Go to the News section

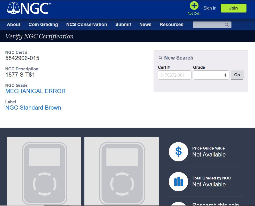145,24
